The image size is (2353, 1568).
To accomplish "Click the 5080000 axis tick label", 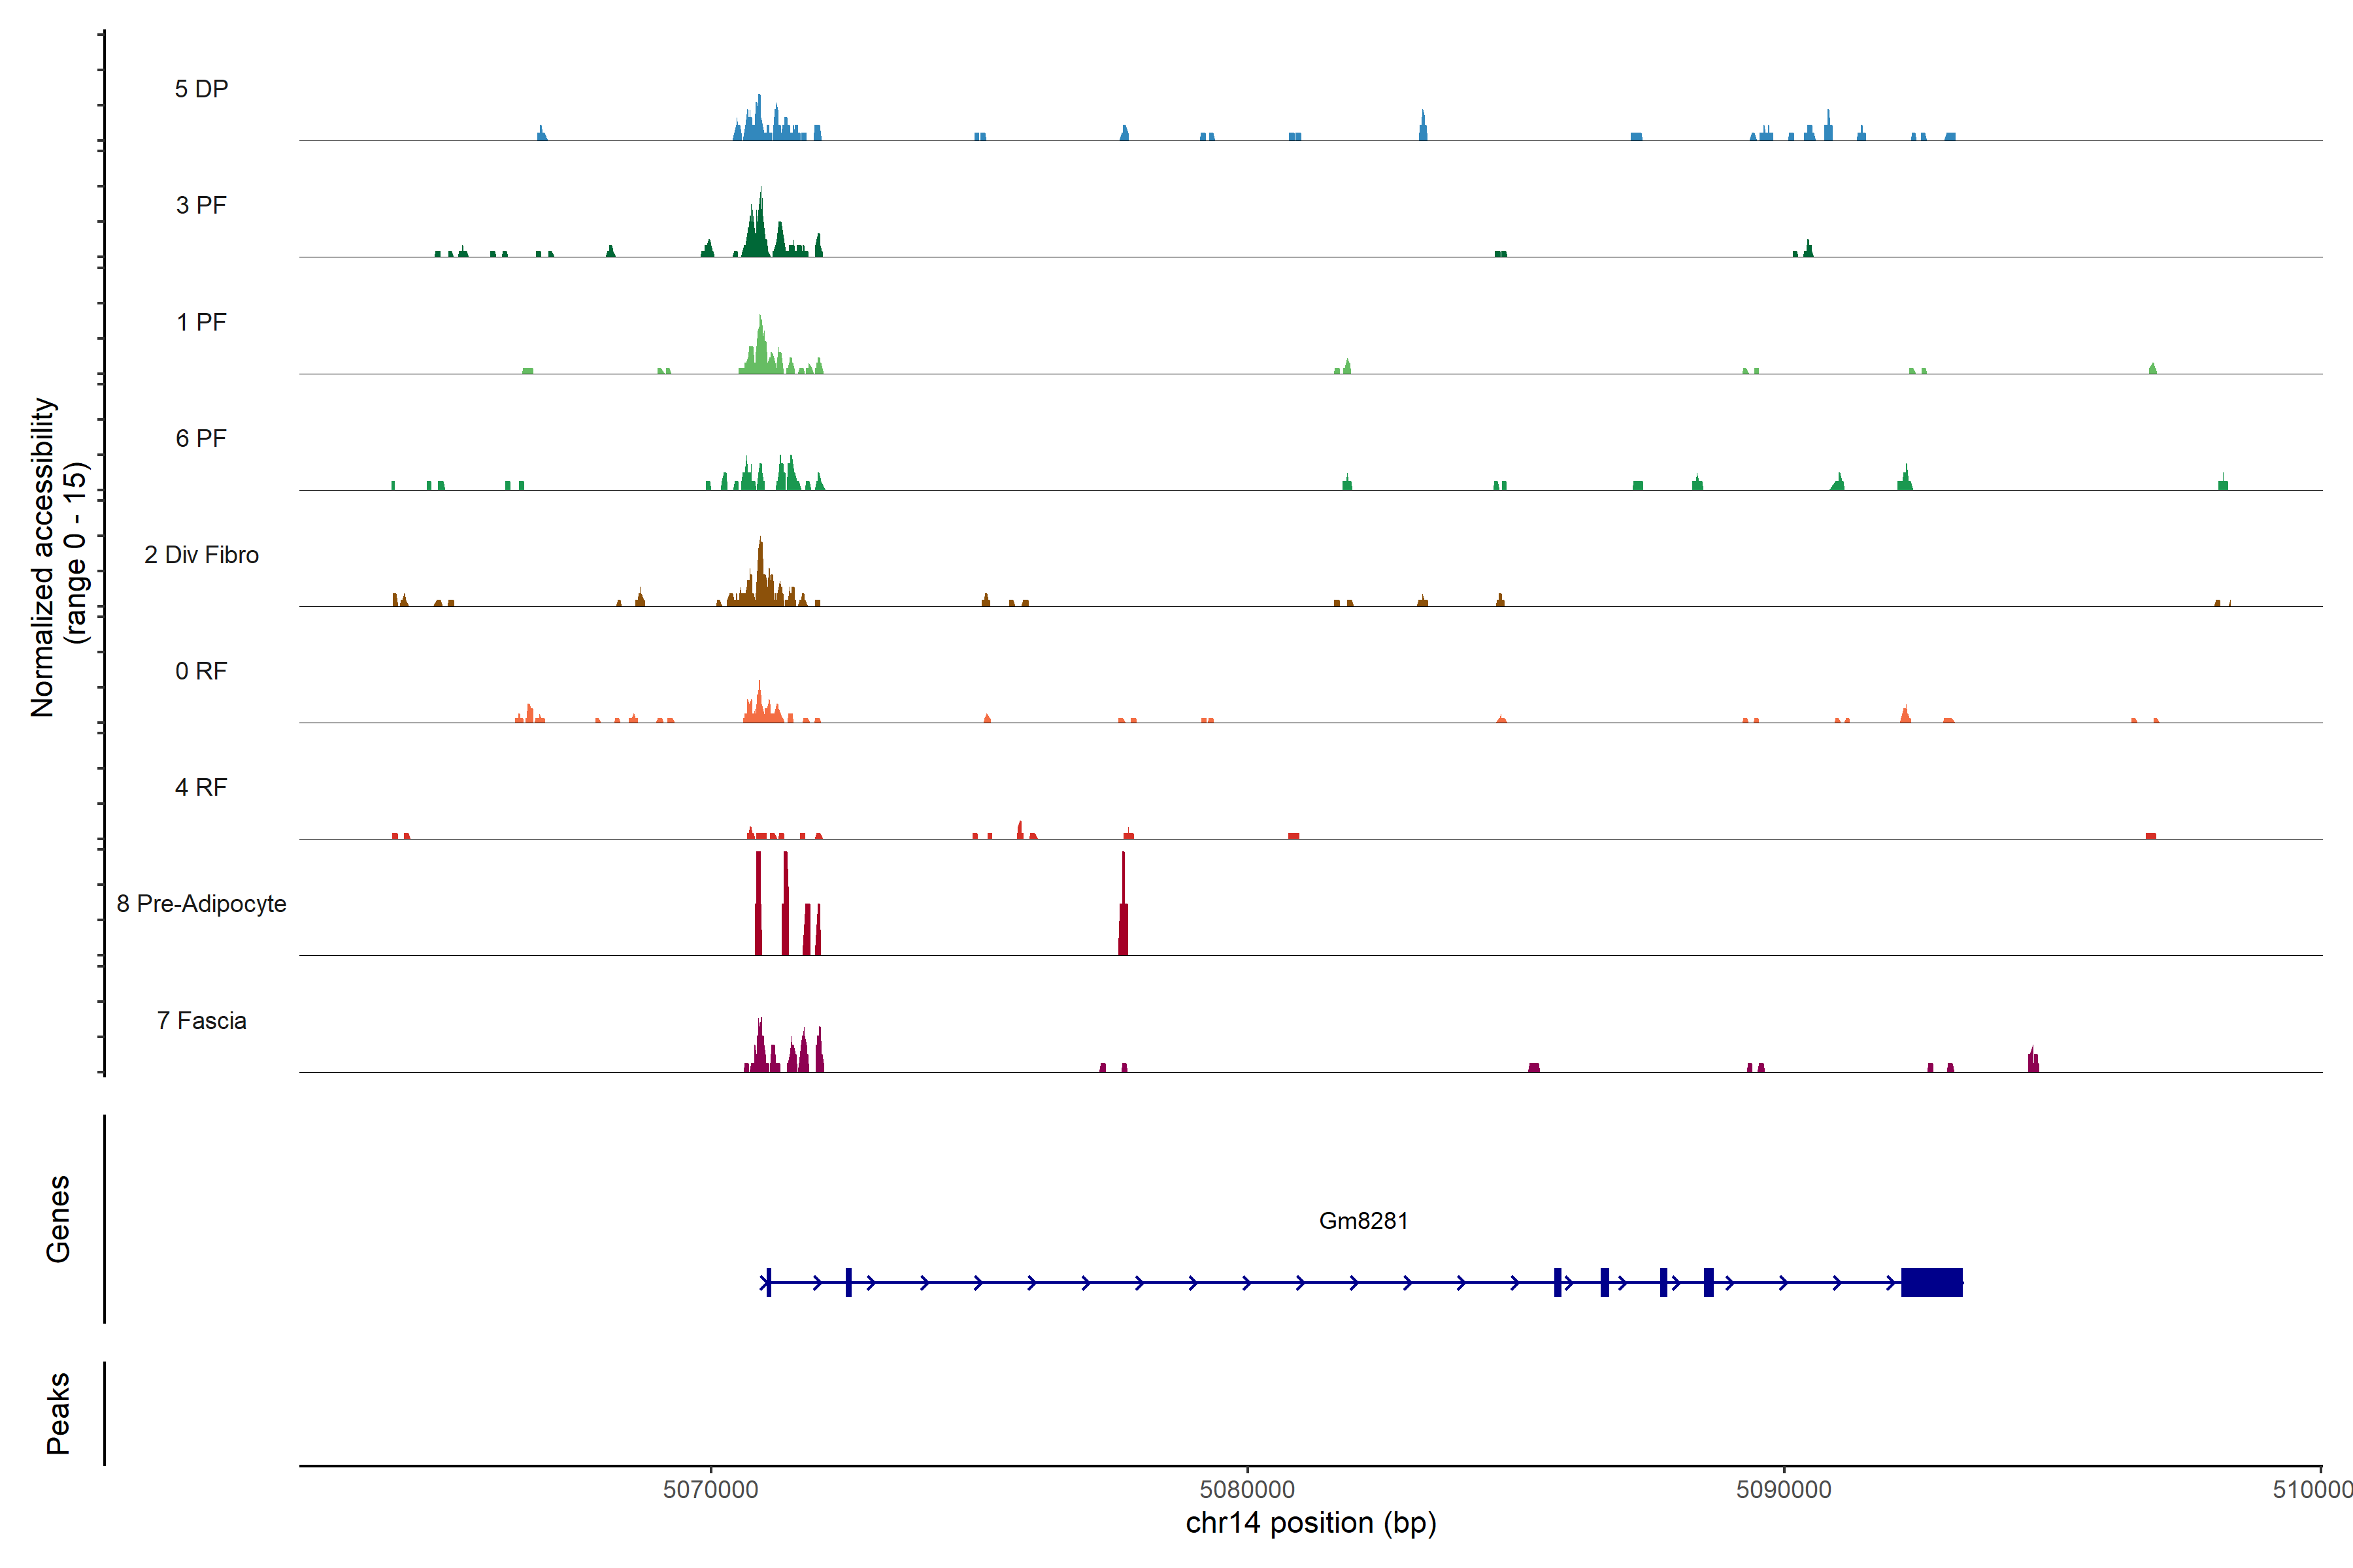I will (1246, 1490).
